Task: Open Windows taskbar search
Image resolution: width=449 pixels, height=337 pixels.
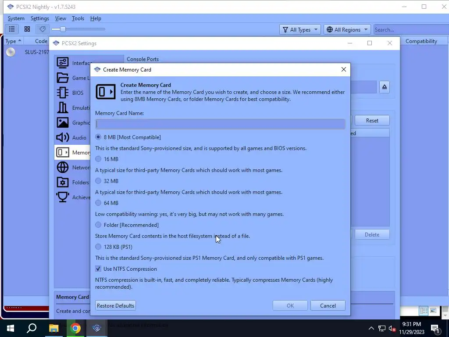Action: click(32, 328)
